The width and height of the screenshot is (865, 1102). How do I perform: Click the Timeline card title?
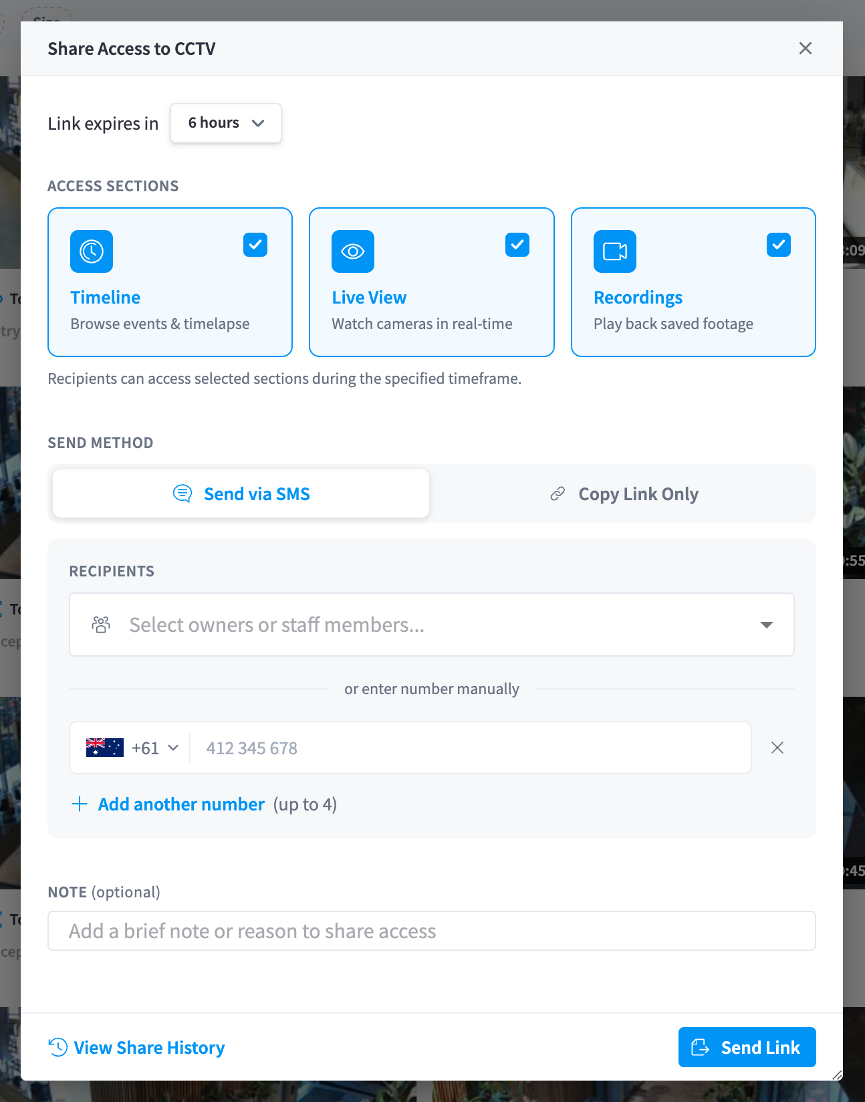coord(106,298)
